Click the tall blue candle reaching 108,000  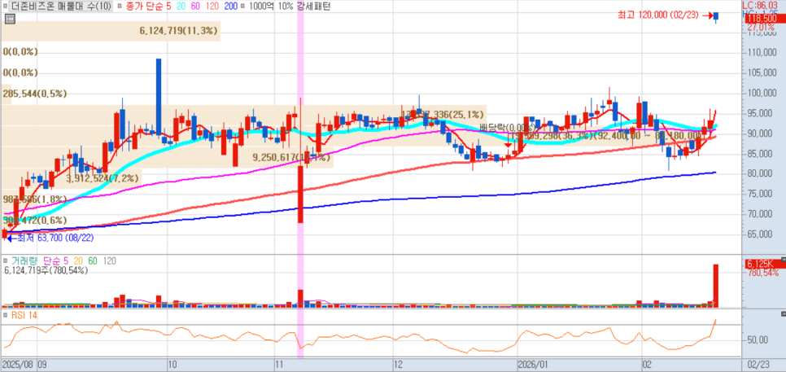(159, 96)
